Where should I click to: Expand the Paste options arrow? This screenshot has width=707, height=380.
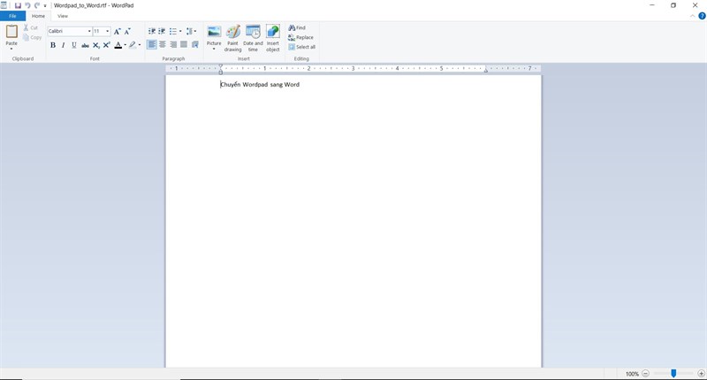[11, 47]
